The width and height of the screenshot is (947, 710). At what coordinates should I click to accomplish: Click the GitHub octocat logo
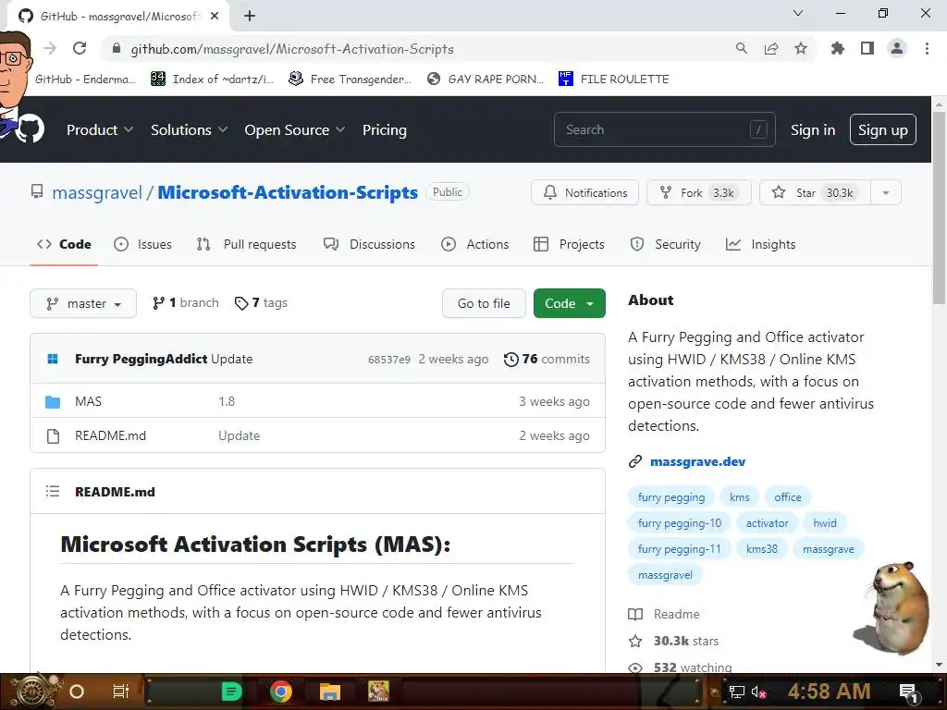(x=31, y=129)
